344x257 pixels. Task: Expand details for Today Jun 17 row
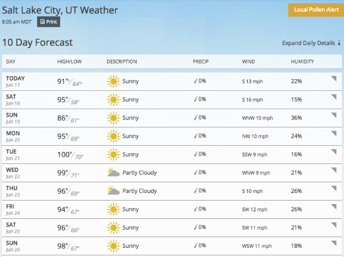pos(334,78)
